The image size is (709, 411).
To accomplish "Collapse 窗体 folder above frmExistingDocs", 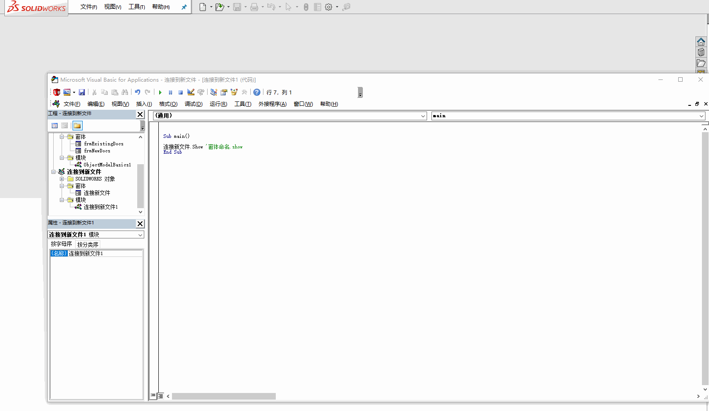I will tap(62, 137).
